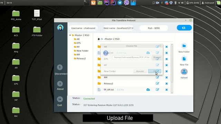The height and width of the screenshot is (124, 221).
Task: Delete the EPS row with the X icon
Action: pos(166,59)
